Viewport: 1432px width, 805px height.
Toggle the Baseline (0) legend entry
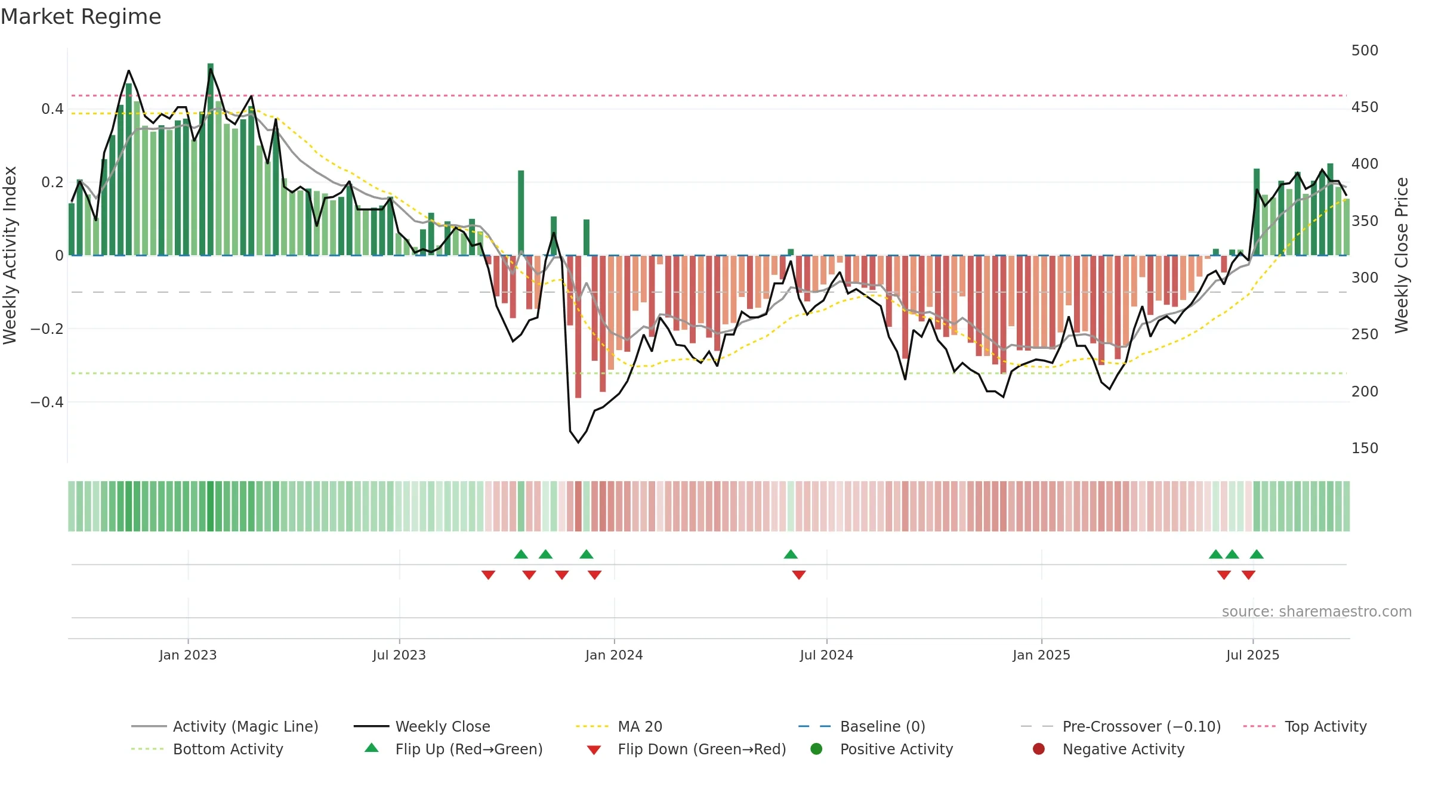(x=862, y=726)
